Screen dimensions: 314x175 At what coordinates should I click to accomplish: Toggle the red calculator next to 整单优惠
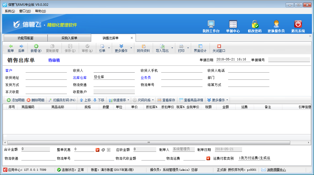(98, 150)
